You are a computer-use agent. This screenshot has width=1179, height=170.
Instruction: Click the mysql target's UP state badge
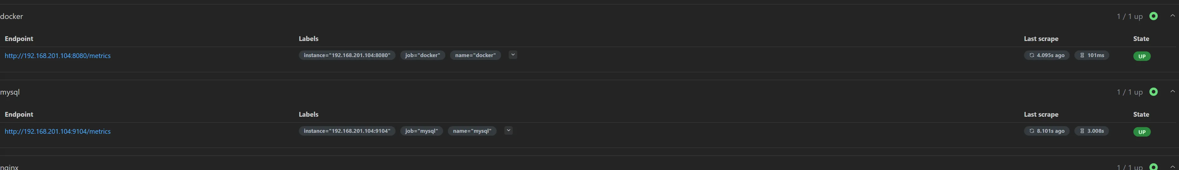(x=1142, y=132)
